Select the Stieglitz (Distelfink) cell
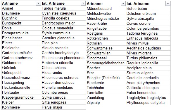Viewport: 171px width, 110px height. 106,78
